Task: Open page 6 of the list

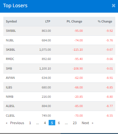Action: click(59, 123)
